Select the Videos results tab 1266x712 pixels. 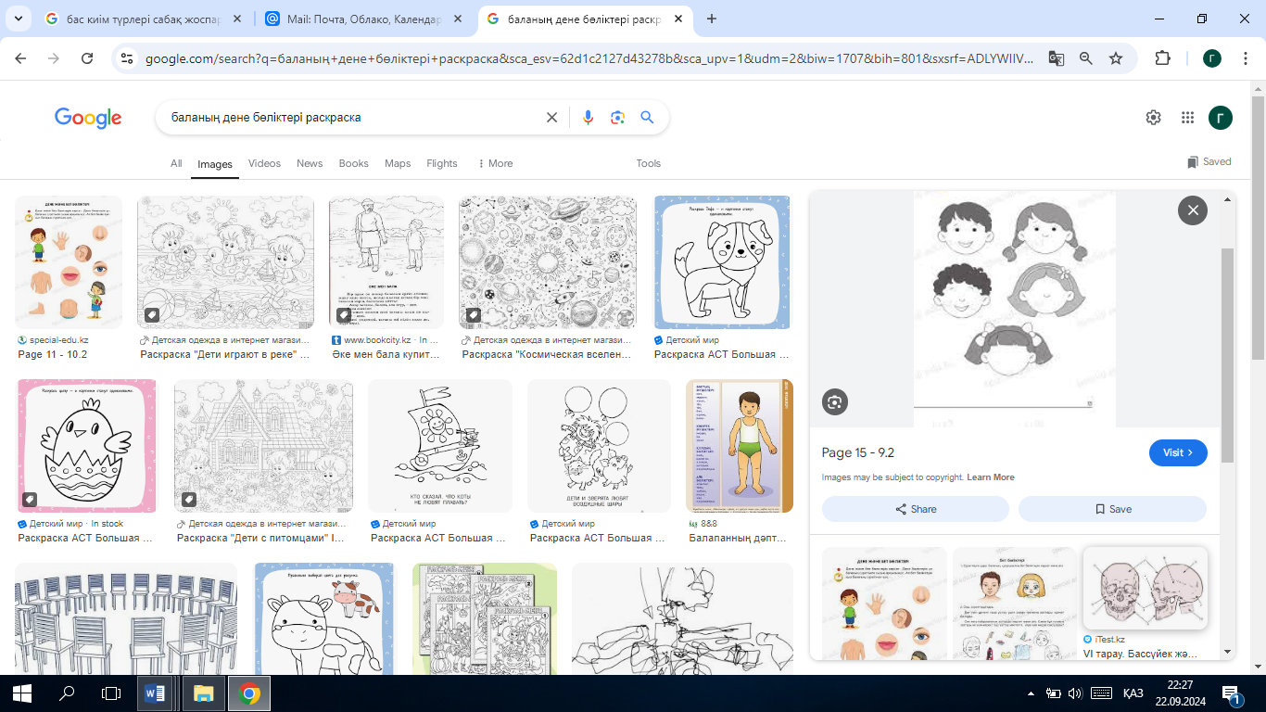pos(264,163)
